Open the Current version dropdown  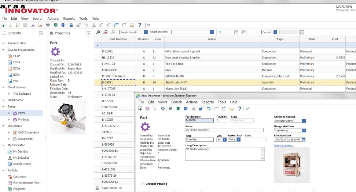(x=275, y=32)
